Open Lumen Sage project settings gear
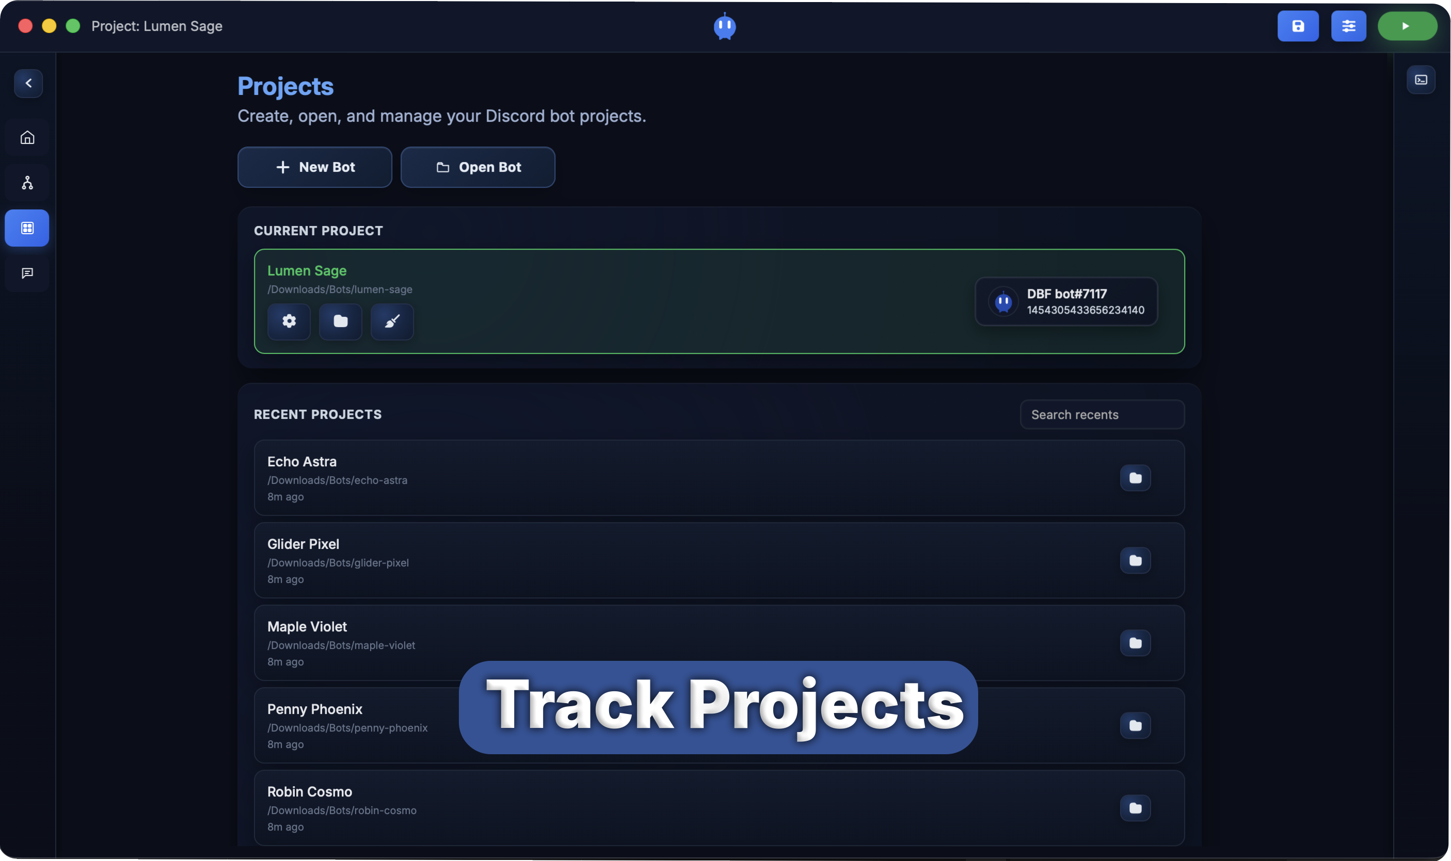 tap(289, 321)
